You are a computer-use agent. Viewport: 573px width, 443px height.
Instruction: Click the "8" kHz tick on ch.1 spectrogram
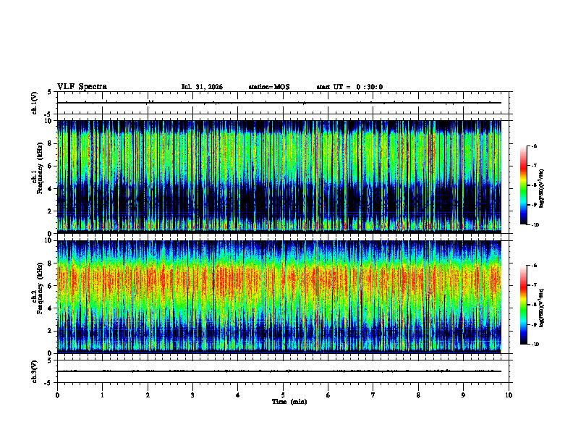pos(51,143)
